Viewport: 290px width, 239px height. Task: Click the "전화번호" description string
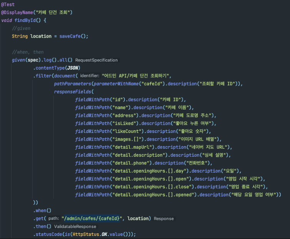(x=197, y=163)
